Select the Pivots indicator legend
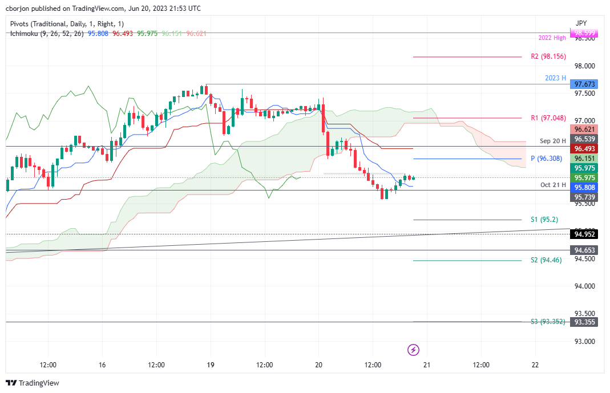This screenshot has height=393, width=610. (67, 24)
